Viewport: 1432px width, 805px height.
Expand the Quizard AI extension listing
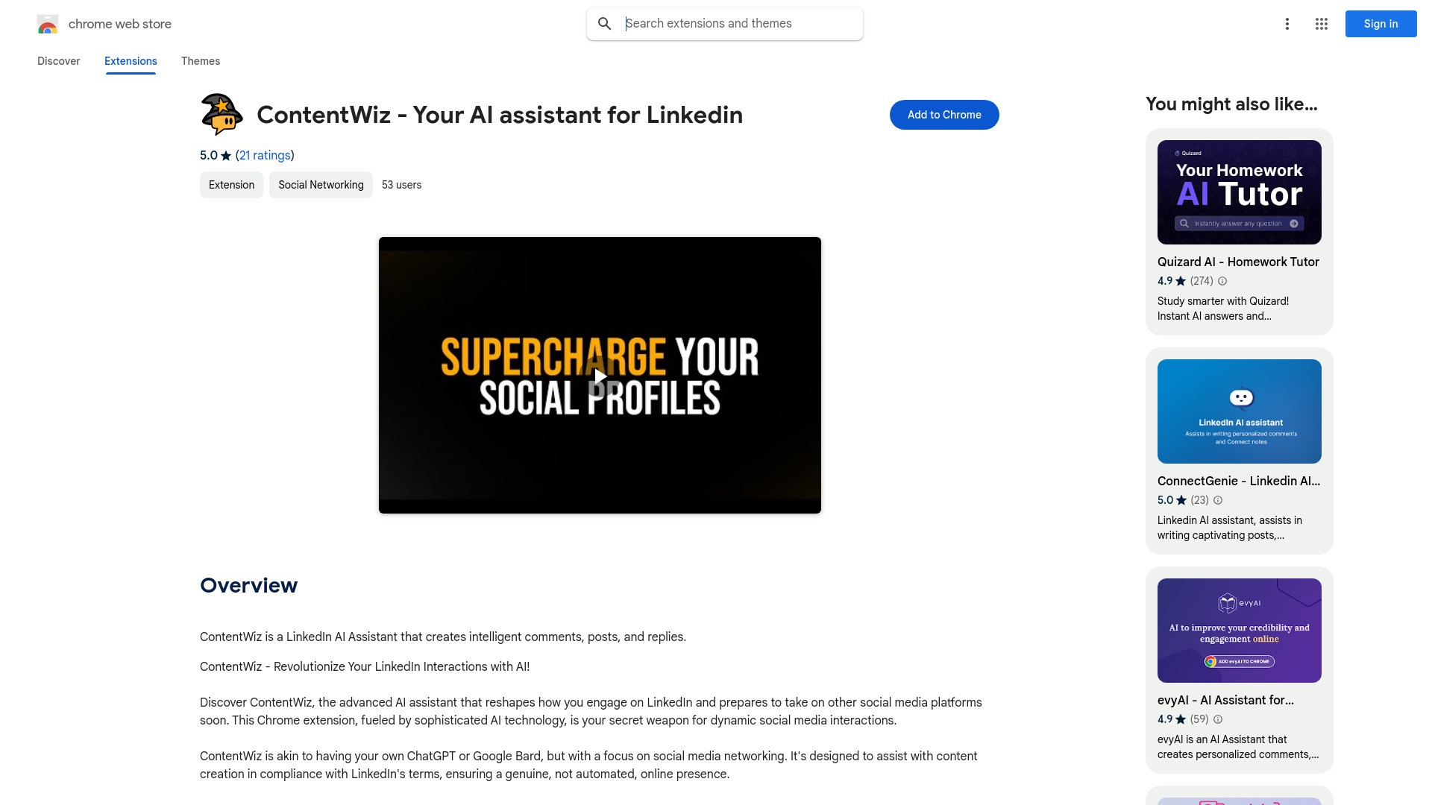pyautogui.click(x=1240, y=231)
